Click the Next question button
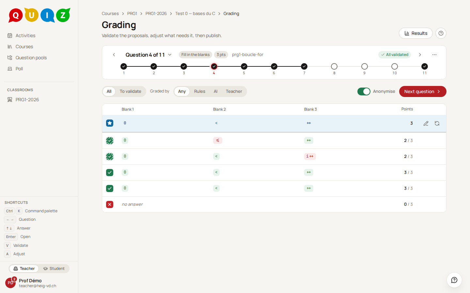The width and height of the screenshot is (470, 293). (x=423, y=91)
